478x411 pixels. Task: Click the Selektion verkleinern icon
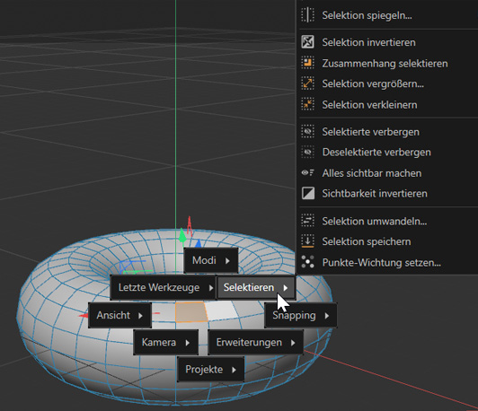pyautogui.click(x=307, y=104)
